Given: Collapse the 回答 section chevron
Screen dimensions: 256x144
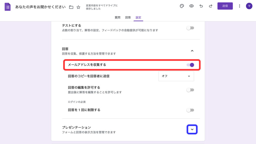Looking at the screenshot, I should [192, 51].
